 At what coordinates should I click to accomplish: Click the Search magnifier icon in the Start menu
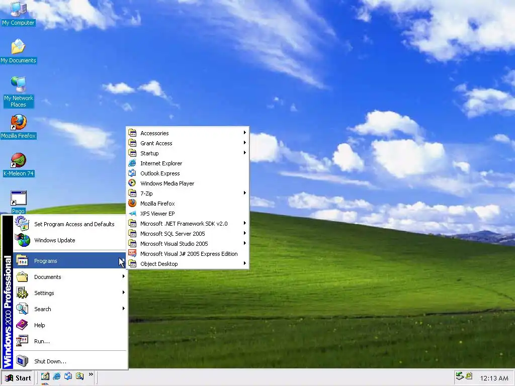point(22,309)
